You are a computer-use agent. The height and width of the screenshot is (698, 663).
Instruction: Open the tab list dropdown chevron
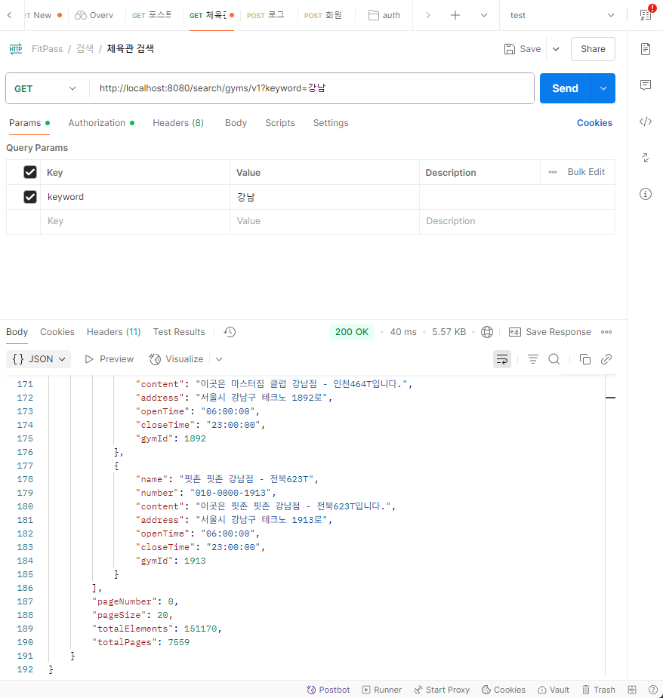click(484, 15)
